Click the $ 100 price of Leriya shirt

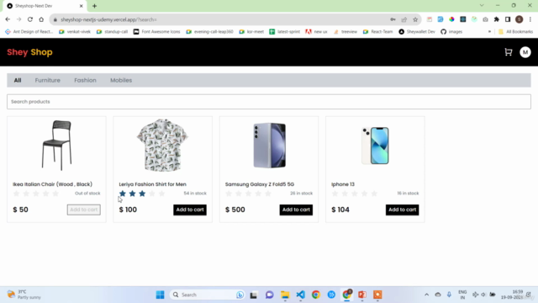pyautogui.click(x=128, y=210)
